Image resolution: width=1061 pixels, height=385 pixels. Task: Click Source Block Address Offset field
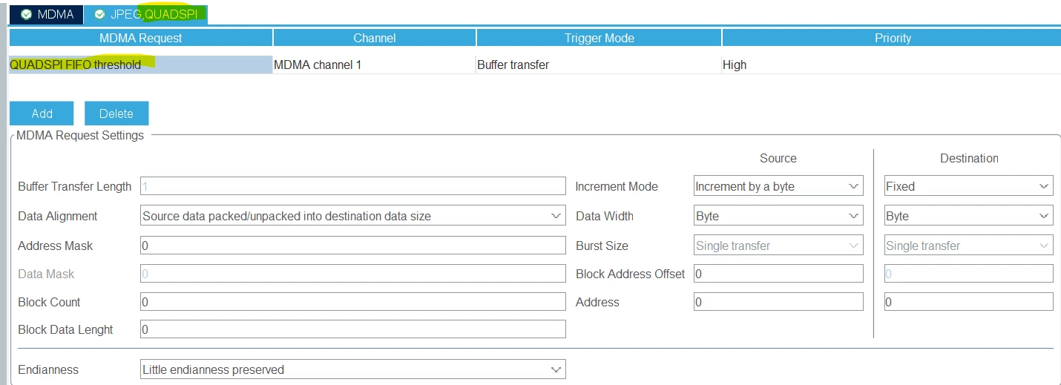(x=779, y=274)
